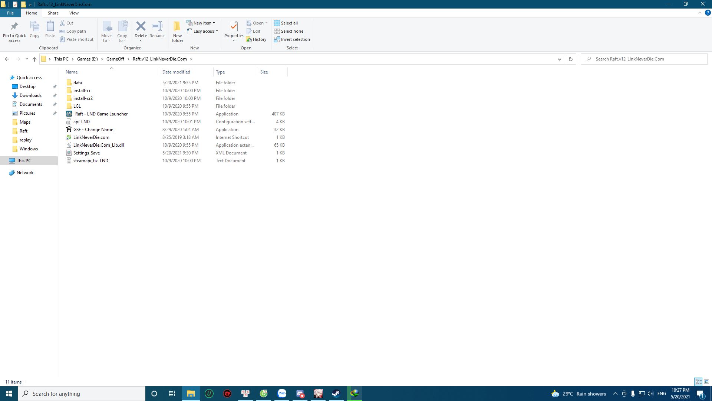Select the Pin to Quick Access icon
712x401 pixels.
click(14, 26)
